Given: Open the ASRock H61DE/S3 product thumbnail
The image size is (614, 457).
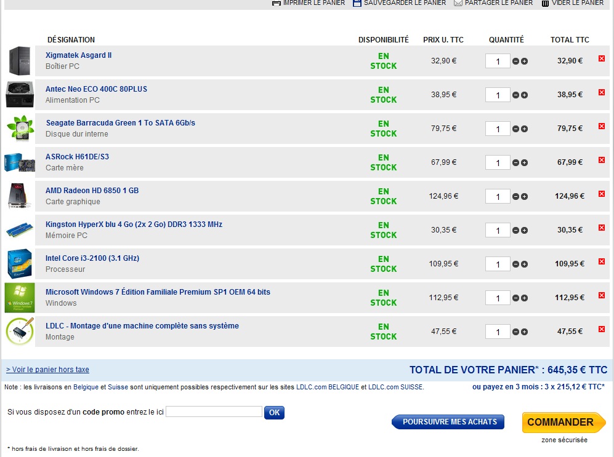Looking at the screenshot, I should tap(19, 162).
